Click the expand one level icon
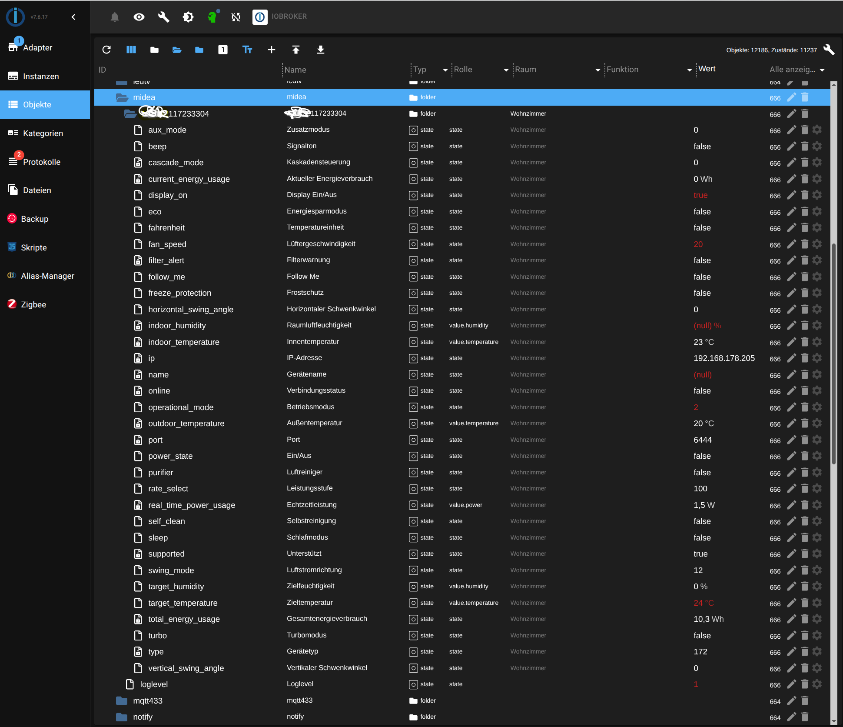 pyautogui.click(x=223, y=50)
